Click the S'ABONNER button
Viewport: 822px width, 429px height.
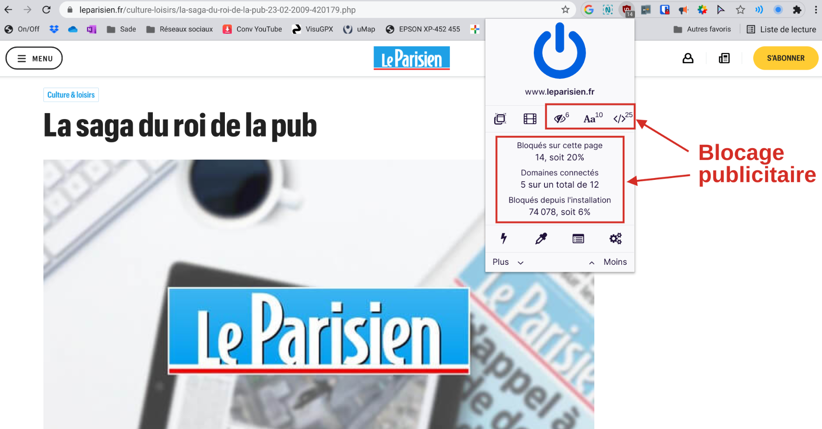click(x=786, y=58)
